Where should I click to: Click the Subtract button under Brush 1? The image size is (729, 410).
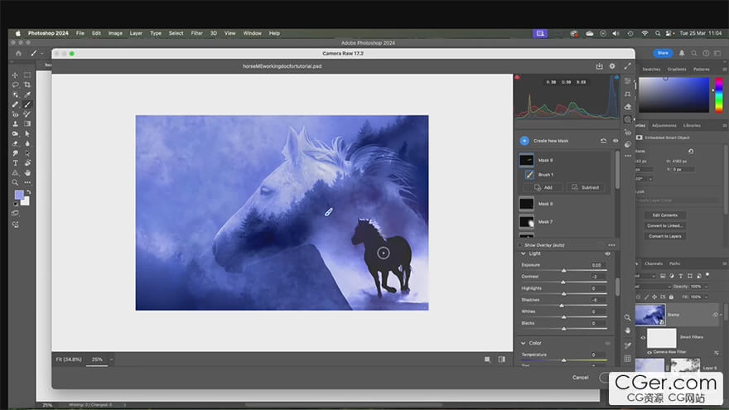(586, 187)
